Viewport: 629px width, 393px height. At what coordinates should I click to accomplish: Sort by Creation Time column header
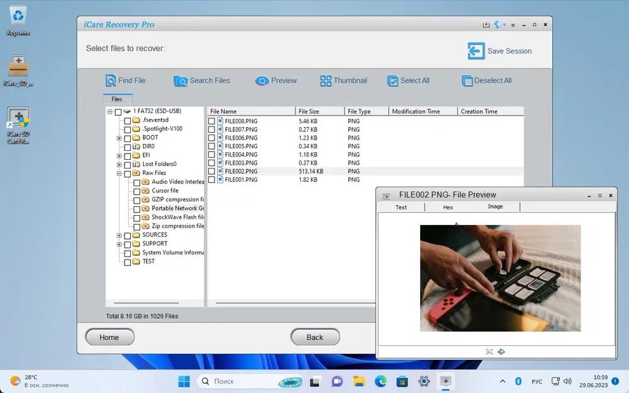click(x=490, y=111)
